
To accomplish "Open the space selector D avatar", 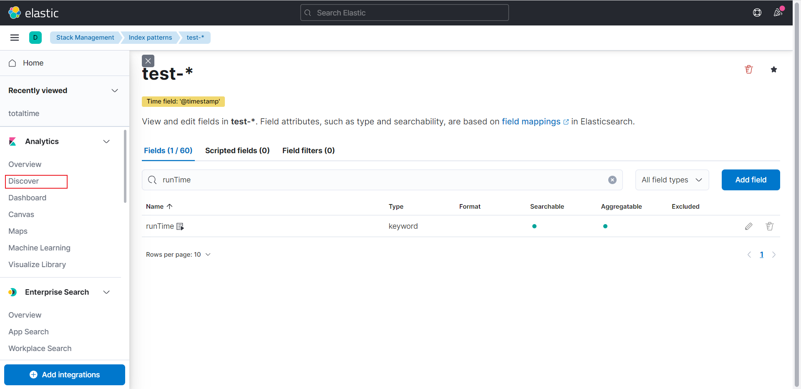I will pos(35,38).
